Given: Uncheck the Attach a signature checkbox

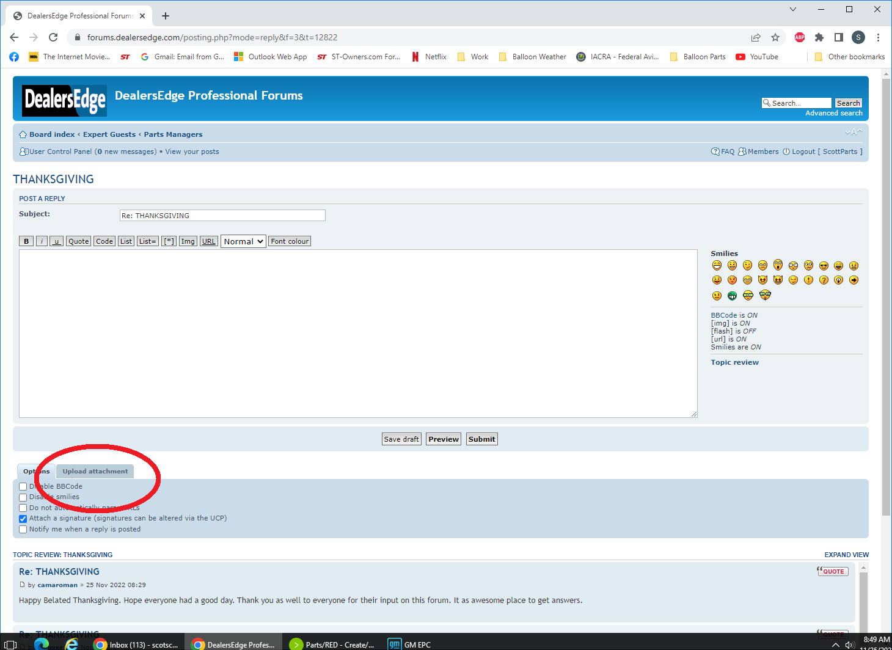Looking at the screenshot, I should pos(23,519).
